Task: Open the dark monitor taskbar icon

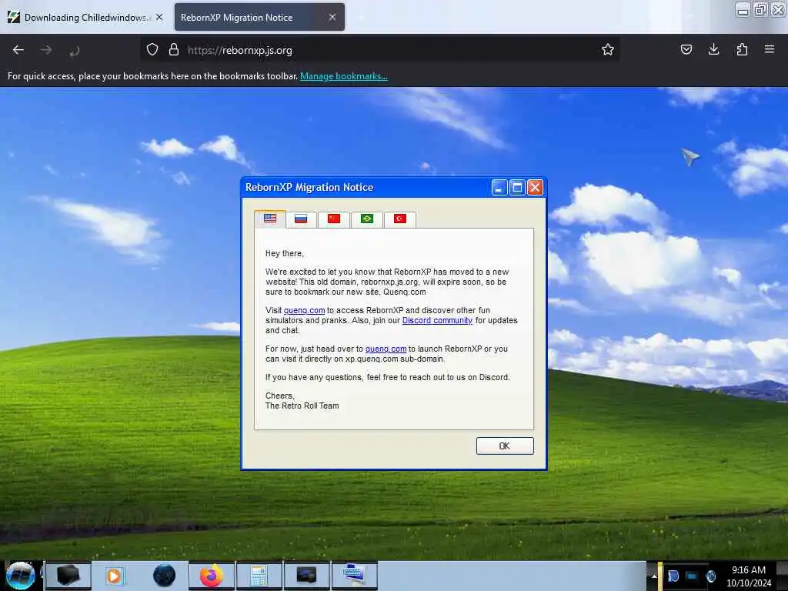Action: [x=306, y=576]
